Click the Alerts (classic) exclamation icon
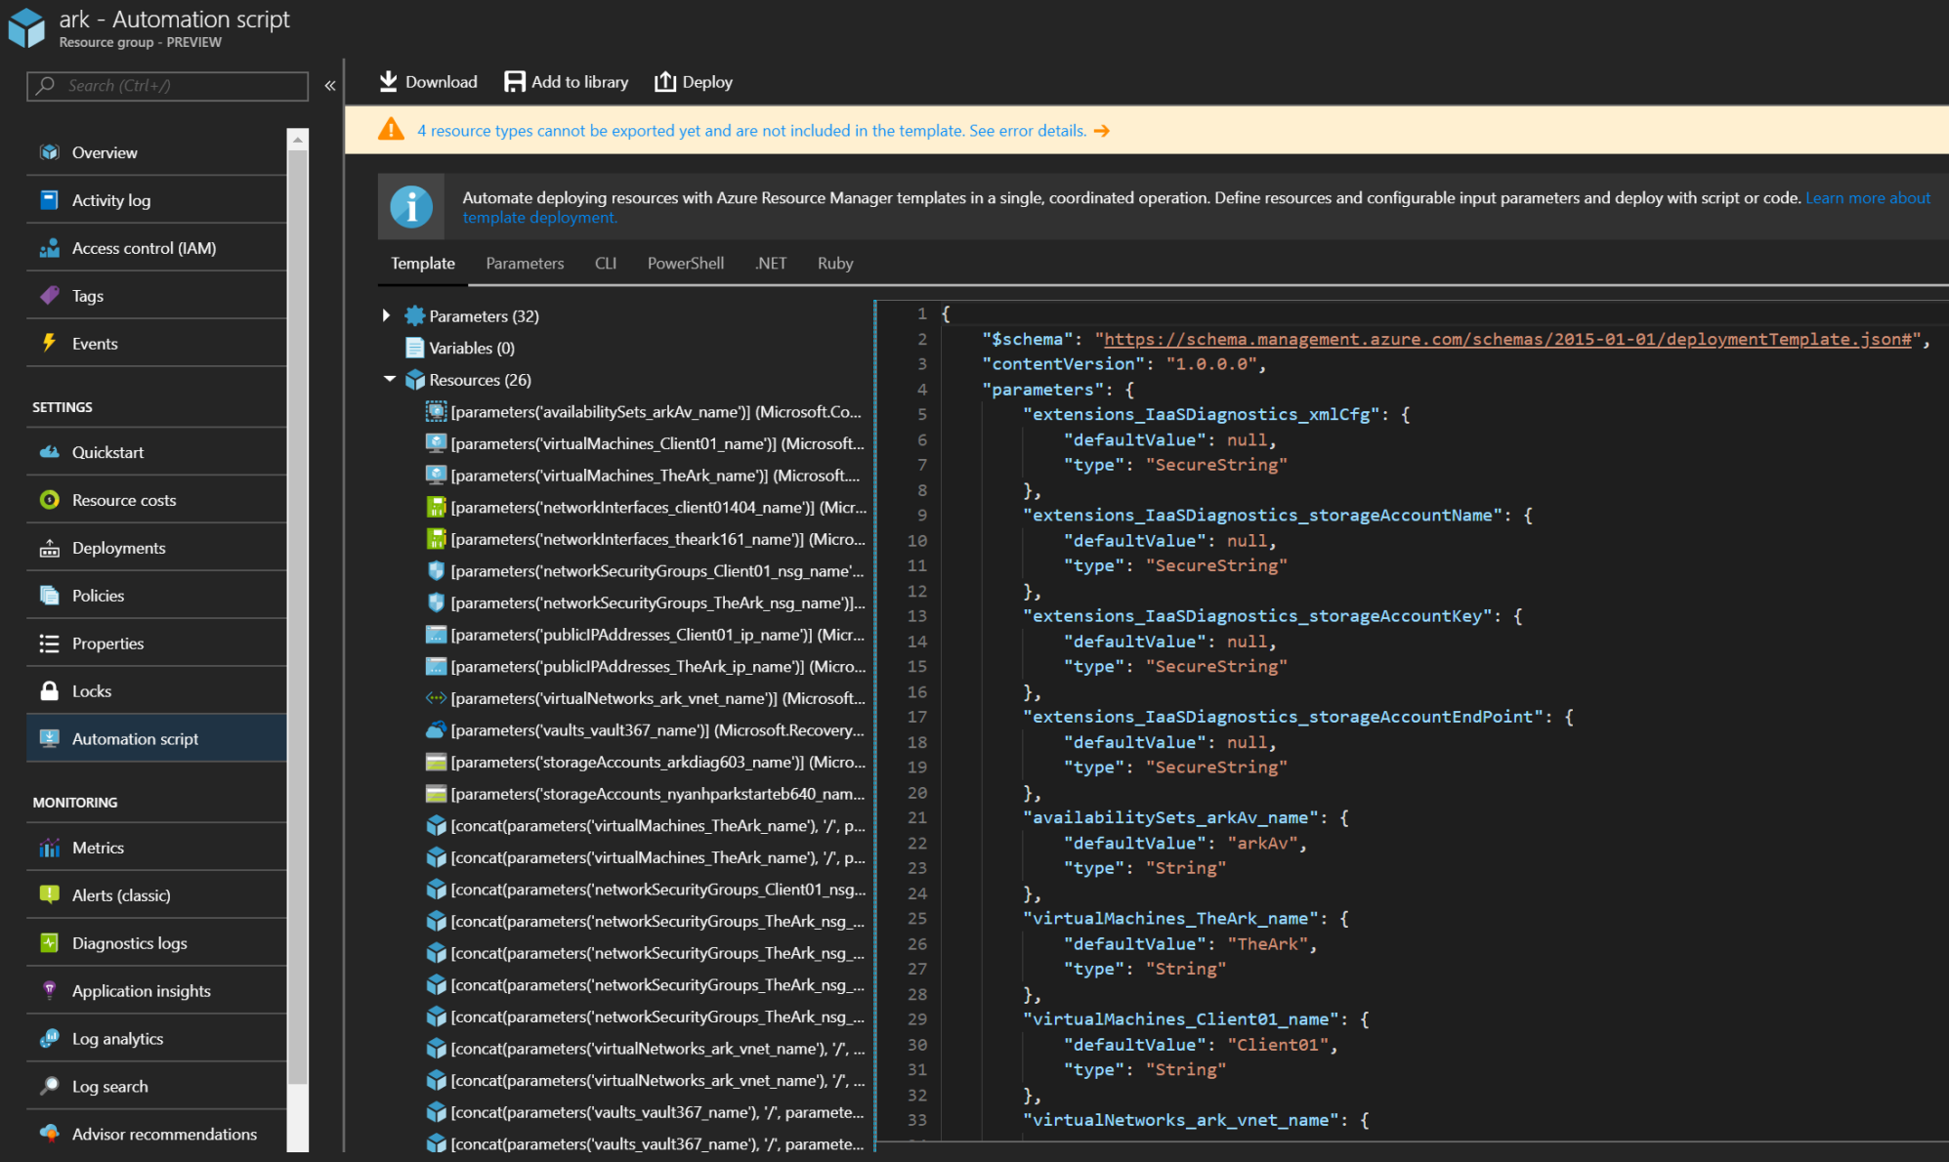1949x1162 pixels. pyautogui.click(x=49, y=895)
